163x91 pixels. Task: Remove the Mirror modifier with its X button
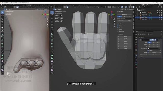[x=159, y=40]
